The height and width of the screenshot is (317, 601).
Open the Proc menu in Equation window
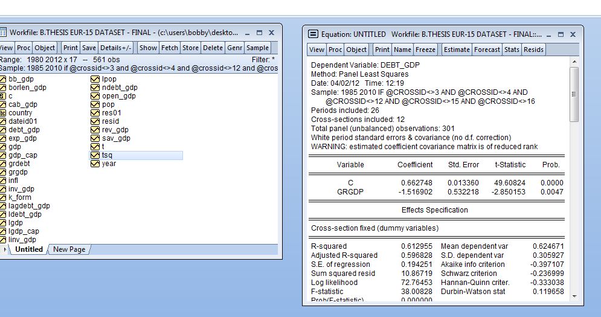click(335, 50)
